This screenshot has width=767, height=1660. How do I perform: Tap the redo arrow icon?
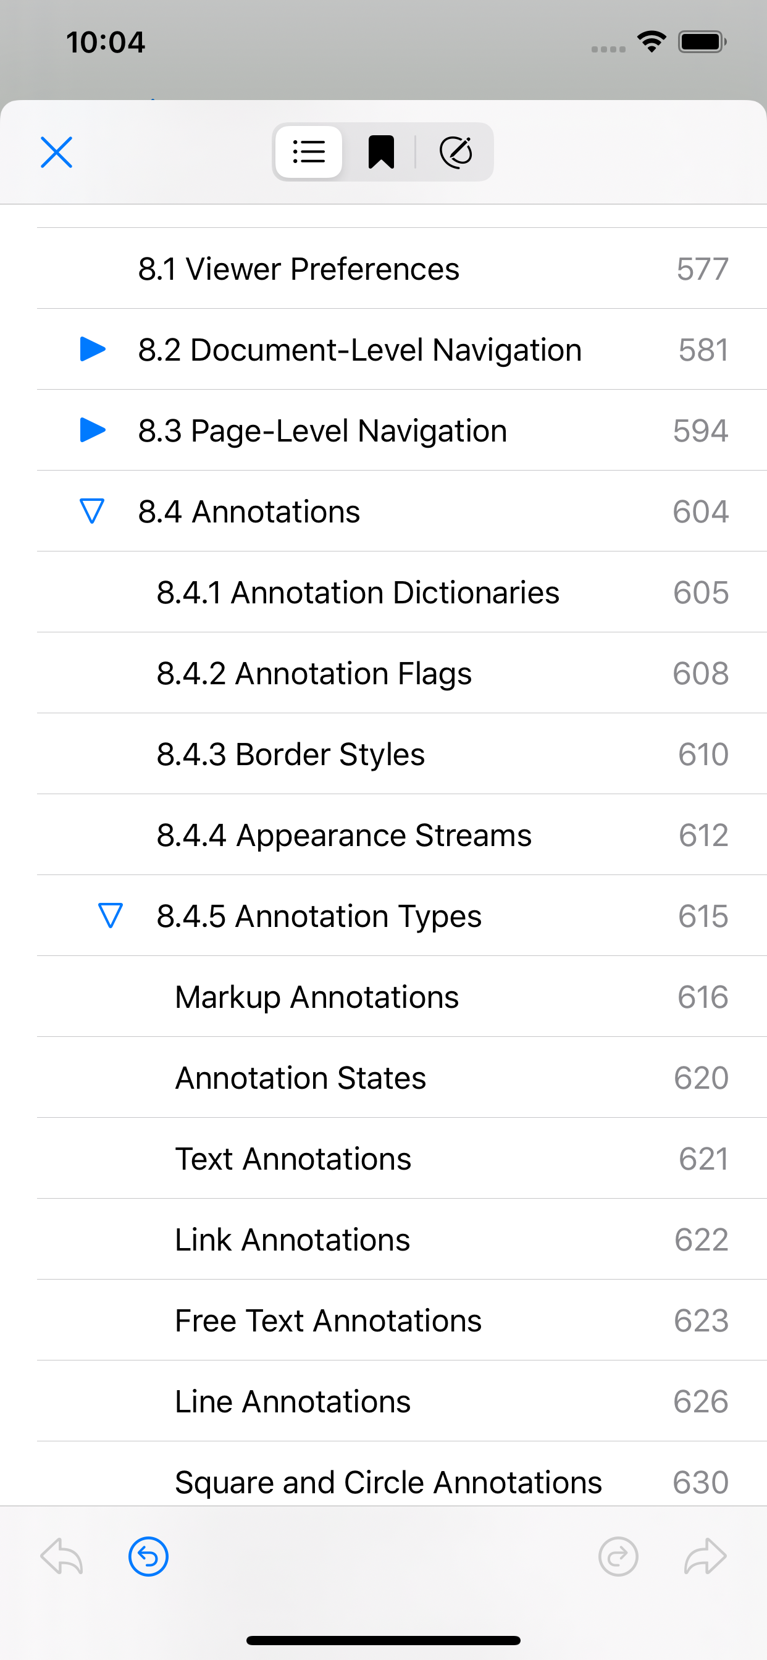coord(705,1557)
